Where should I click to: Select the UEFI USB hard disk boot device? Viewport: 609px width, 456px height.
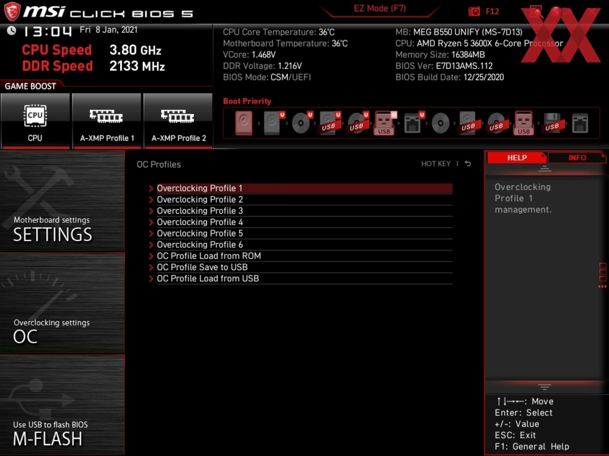[329, 123]
